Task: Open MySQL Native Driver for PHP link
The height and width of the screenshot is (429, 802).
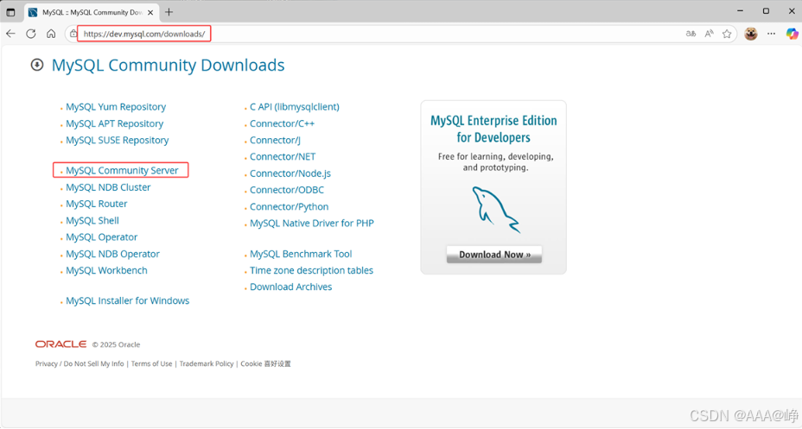Action: [x=311, y=224]
